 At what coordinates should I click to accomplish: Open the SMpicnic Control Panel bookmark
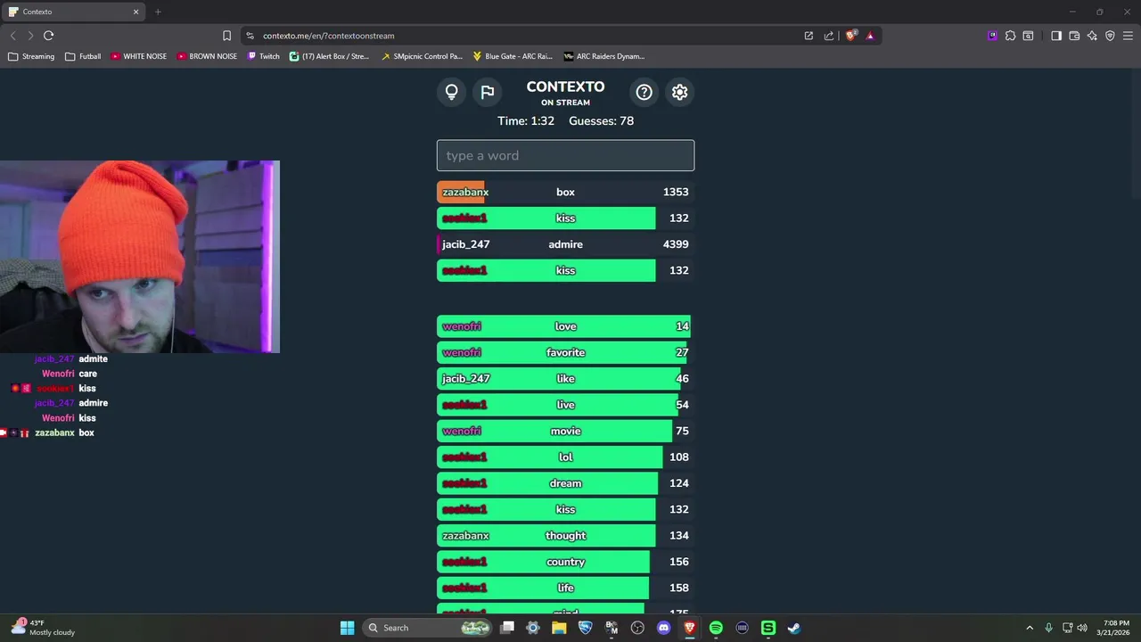coord(422,56)
